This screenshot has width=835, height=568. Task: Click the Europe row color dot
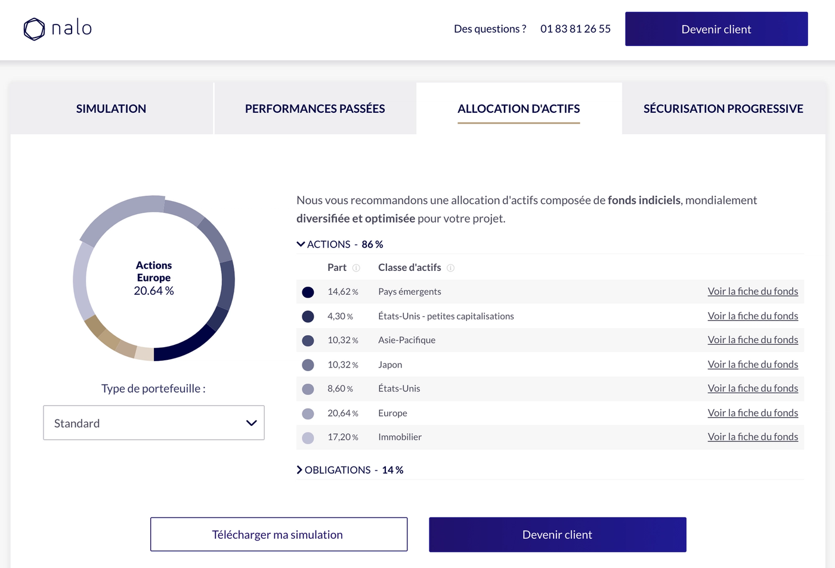click(308, 413)
